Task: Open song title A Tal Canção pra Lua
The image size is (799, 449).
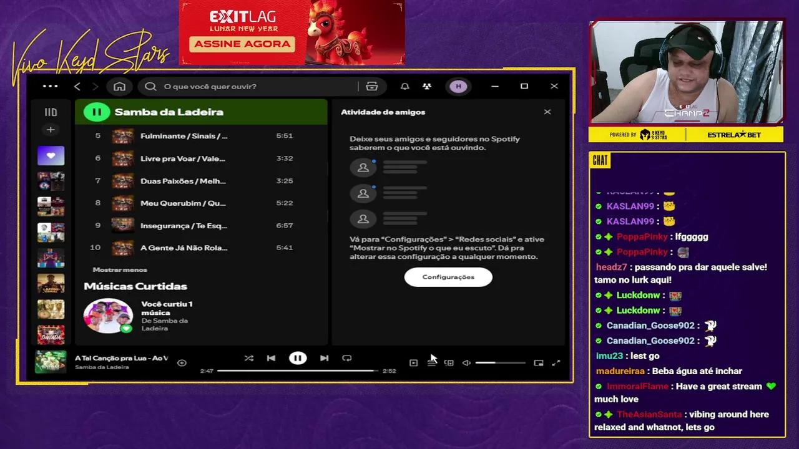Action: point(121,358)
